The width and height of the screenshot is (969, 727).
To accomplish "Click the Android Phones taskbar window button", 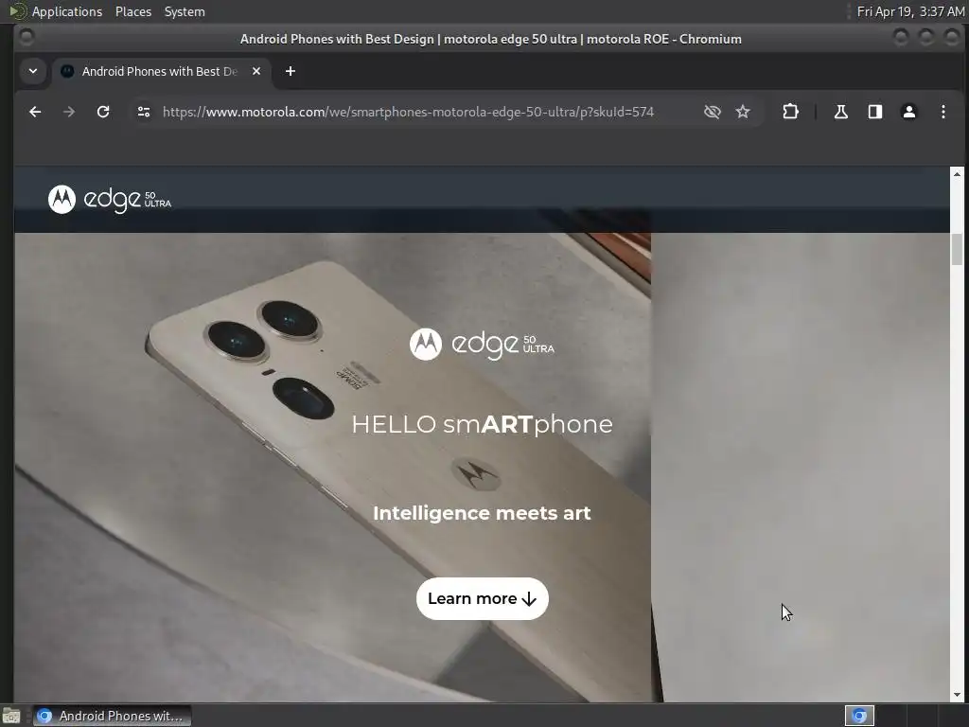I will [x=112, y=716].
